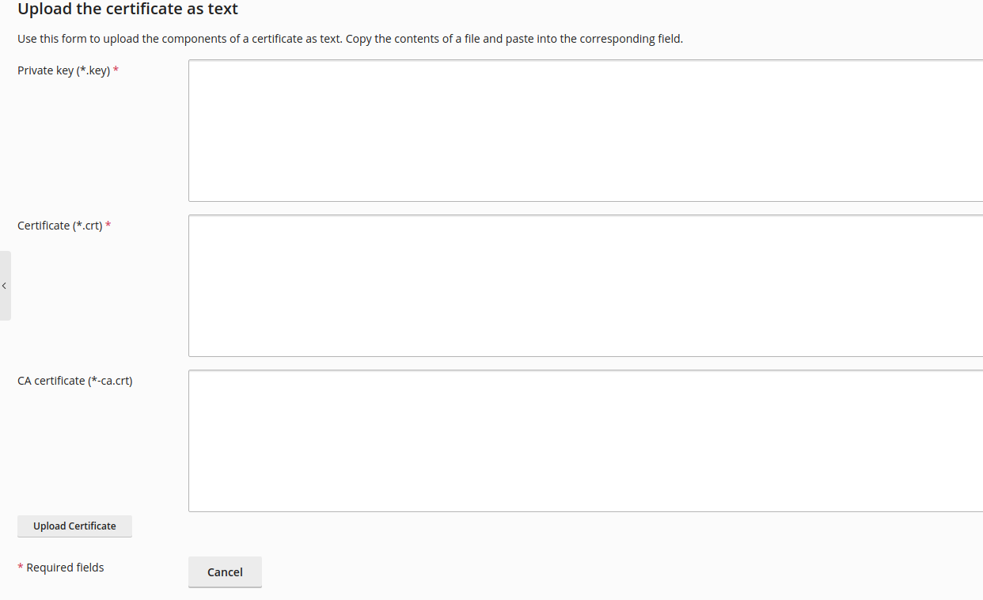This screenshot has height=600, width=983.
Task: Click the "(*-ca.crt)" extension hint text
Action: click(110, 381)
